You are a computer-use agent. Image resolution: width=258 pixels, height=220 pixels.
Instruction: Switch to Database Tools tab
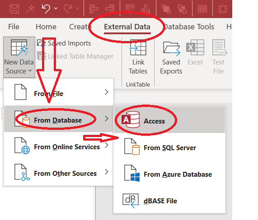[189, 27]
